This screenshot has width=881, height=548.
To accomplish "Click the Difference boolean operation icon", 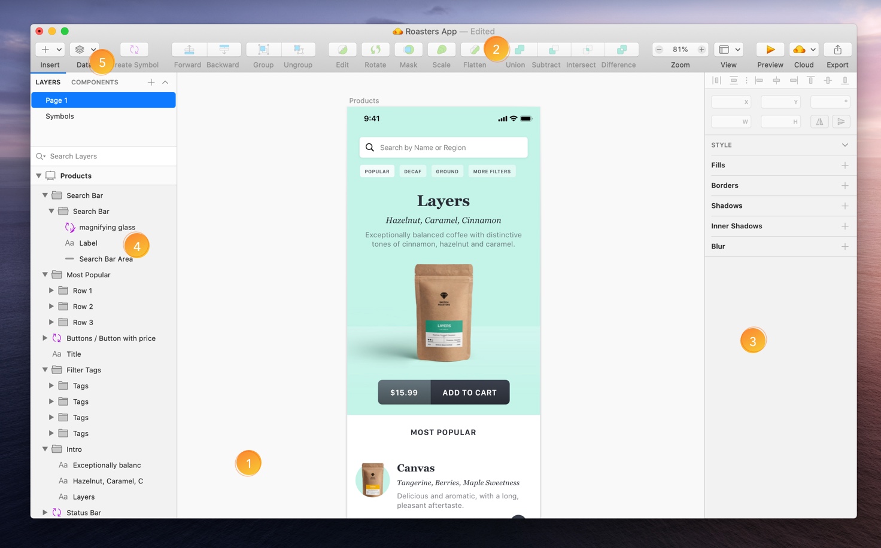I will tap(621, 50).
